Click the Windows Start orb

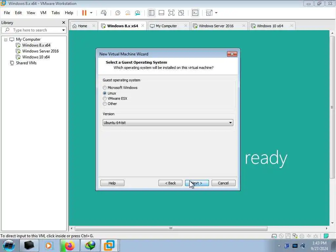pyautogui.click(x=9, y=245)
